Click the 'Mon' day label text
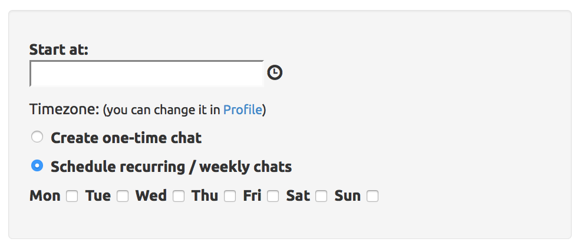This screenshot has height=252, width=580. click(45, 196)
